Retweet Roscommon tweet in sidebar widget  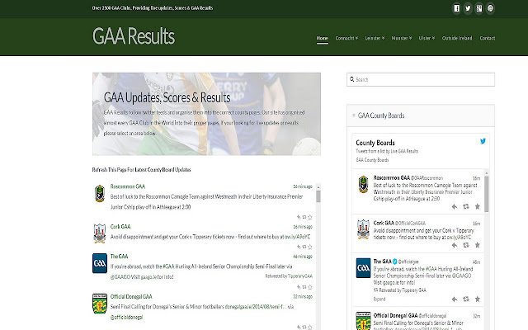tap(466, 207)
